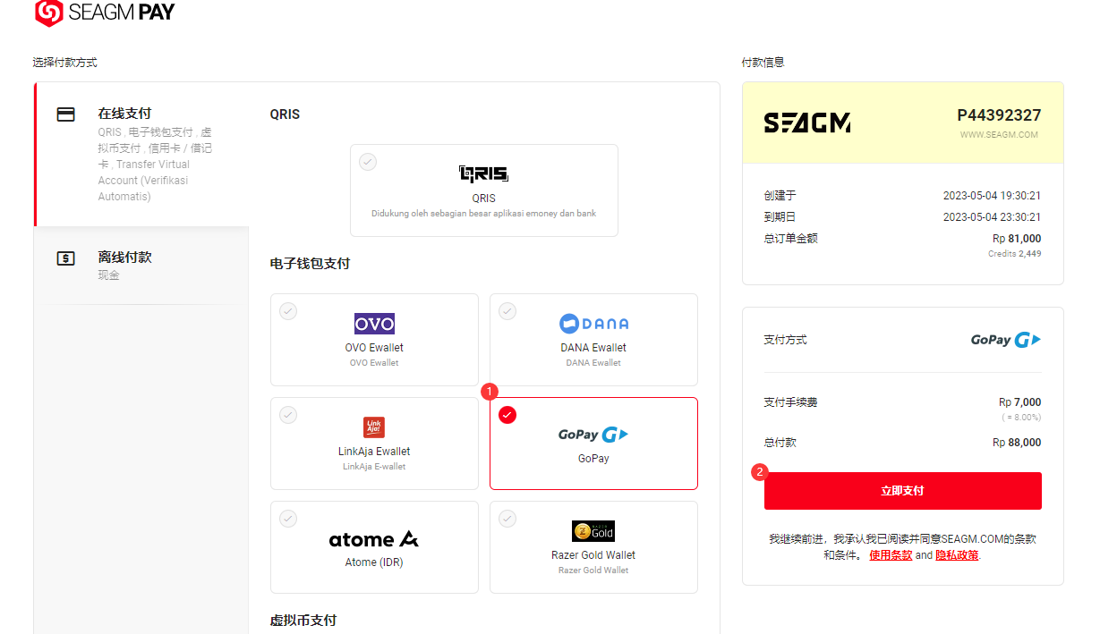Click the 电子钱包支付 section heading
Screen dimensions: 1117x634
tap(310, 264)
